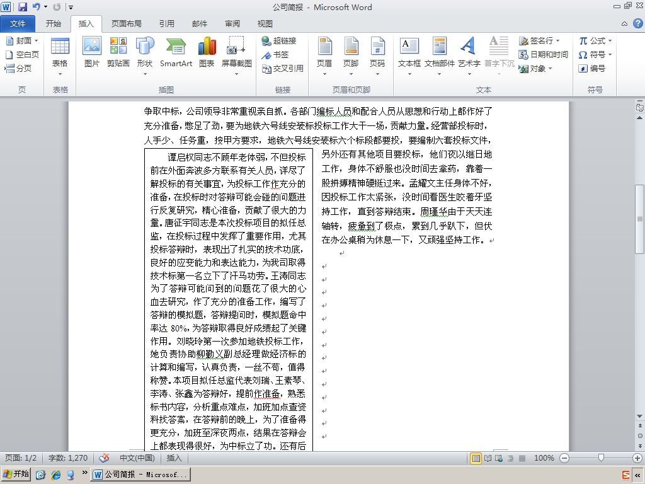Insert a hyperlink (超链接)

(279, 40)
